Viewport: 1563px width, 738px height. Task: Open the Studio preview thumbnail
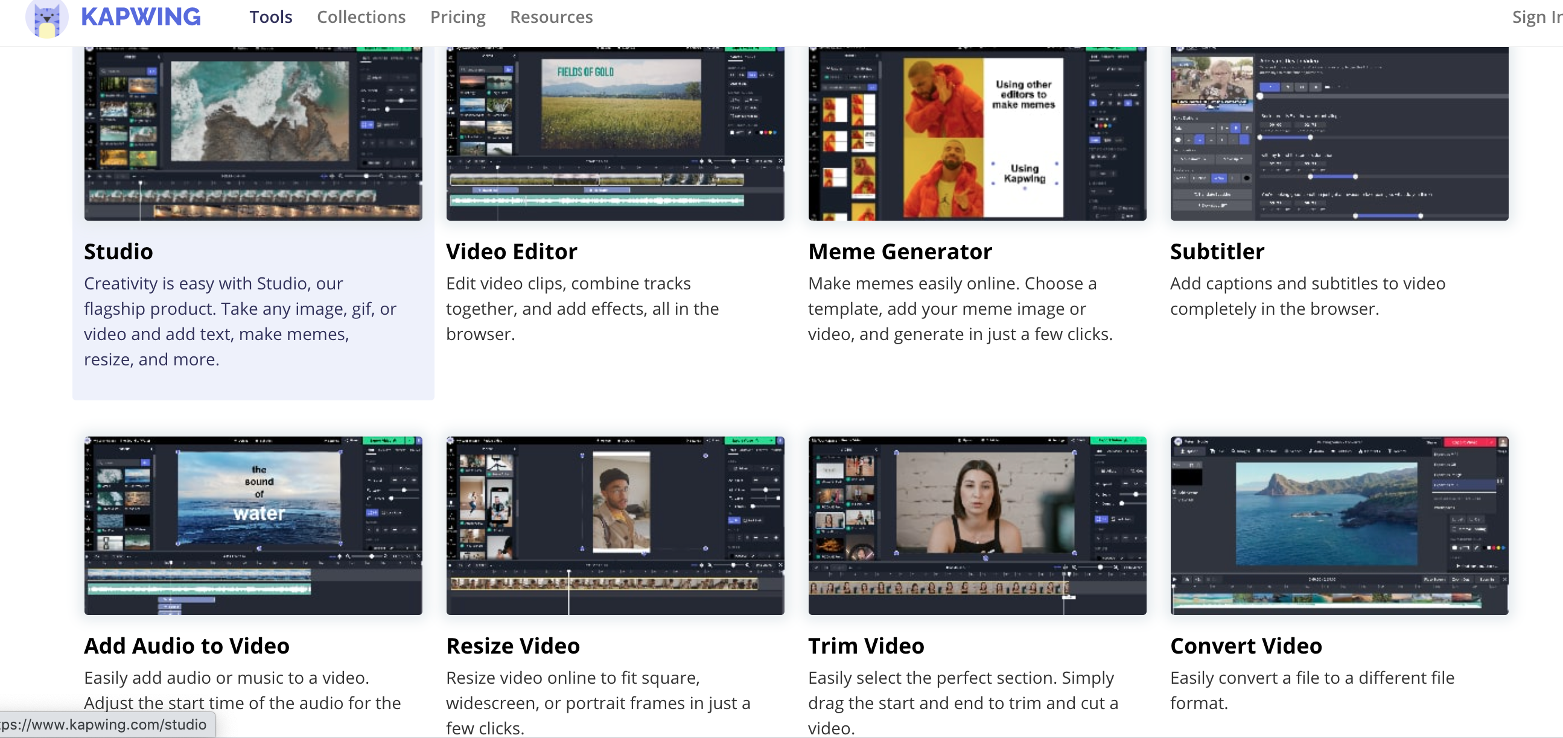tap(253, 133)
